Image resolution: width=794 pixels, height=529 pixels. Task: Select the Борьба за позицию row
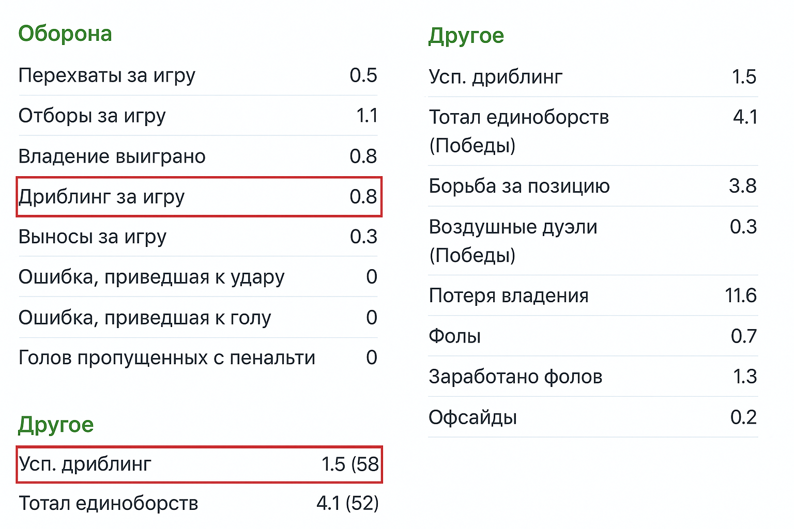pyautogui.click(x=593, y=186)
